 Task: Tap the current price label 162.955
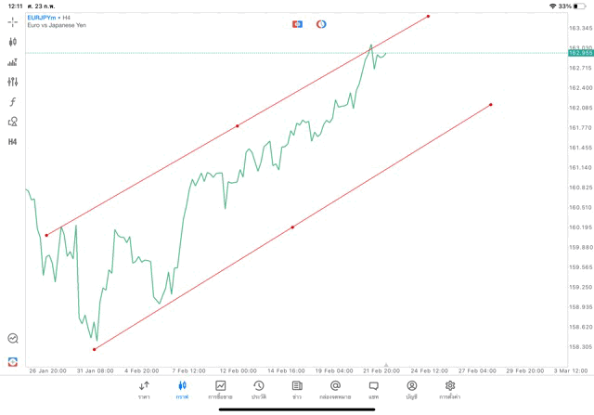pyautogui.click(x=580, y=53)
